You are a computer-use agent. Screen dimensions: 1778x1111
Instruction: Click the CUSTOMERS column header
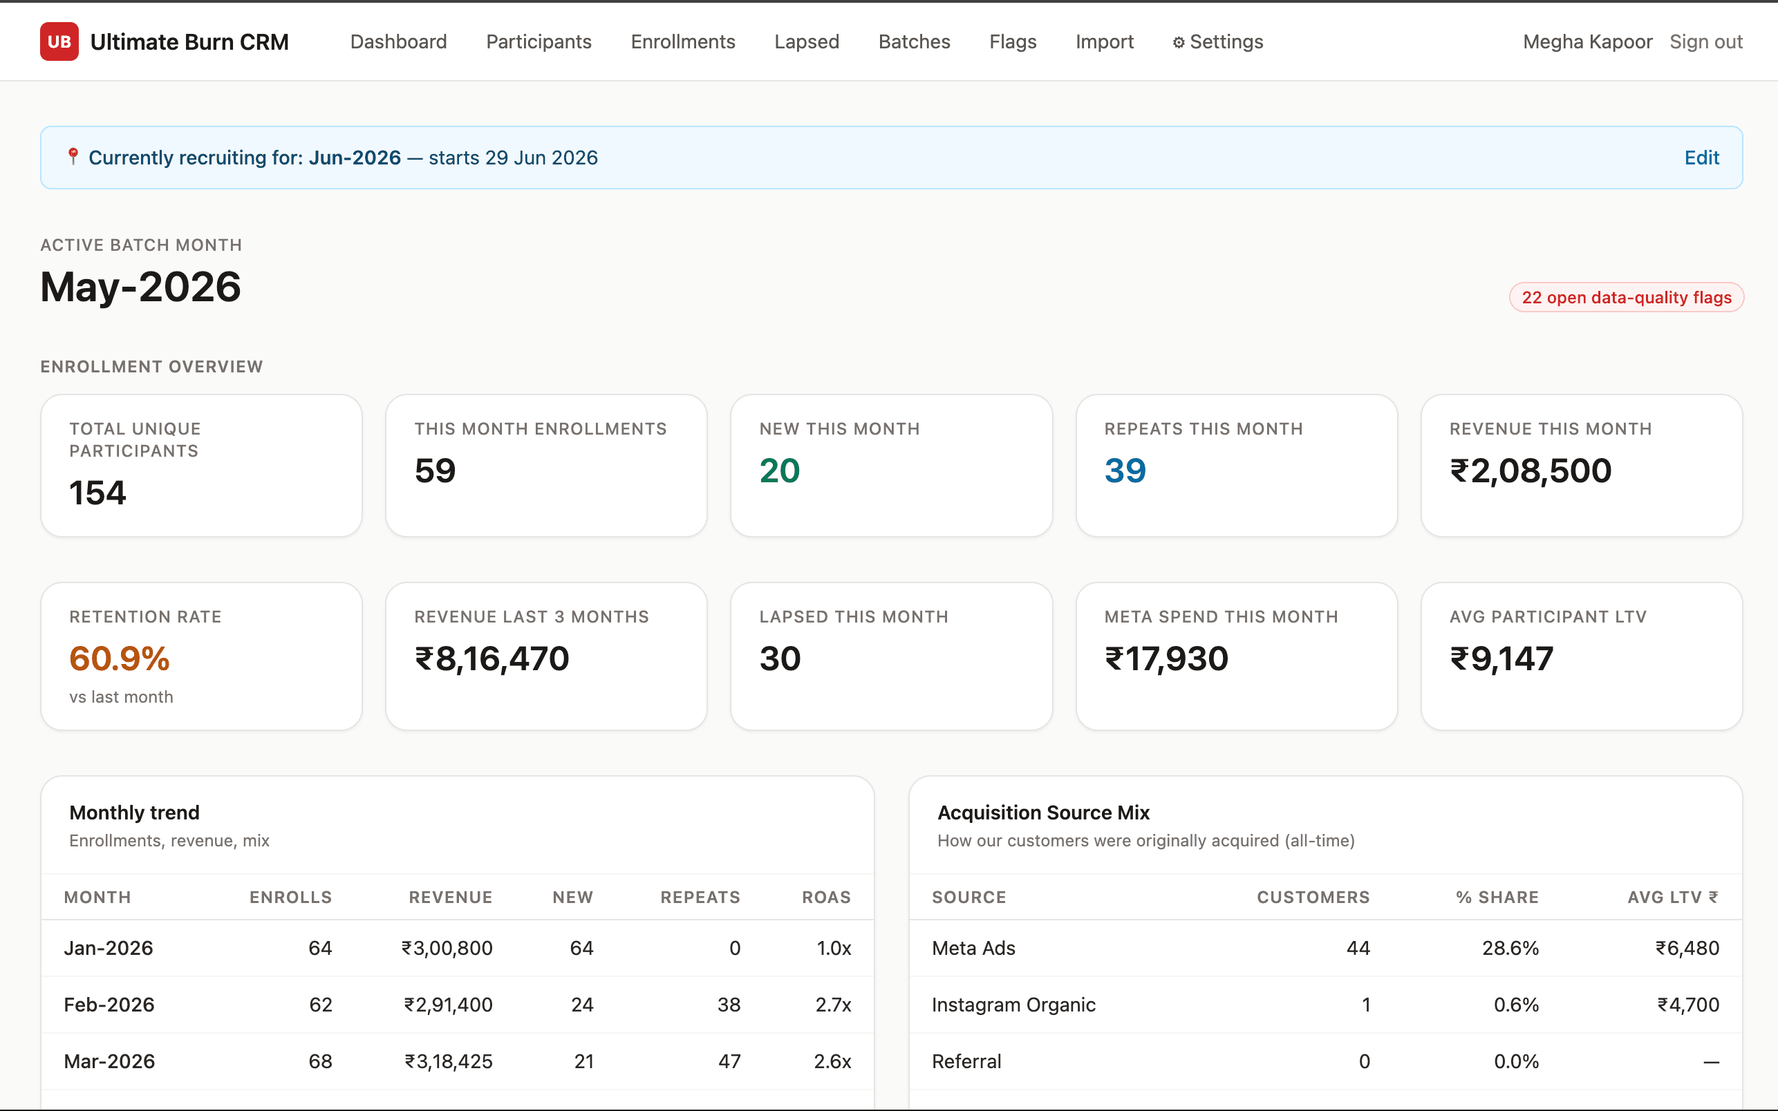tap(1313, 898)
